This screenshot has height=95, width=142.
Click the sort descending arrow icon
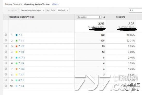pos(104,17)
